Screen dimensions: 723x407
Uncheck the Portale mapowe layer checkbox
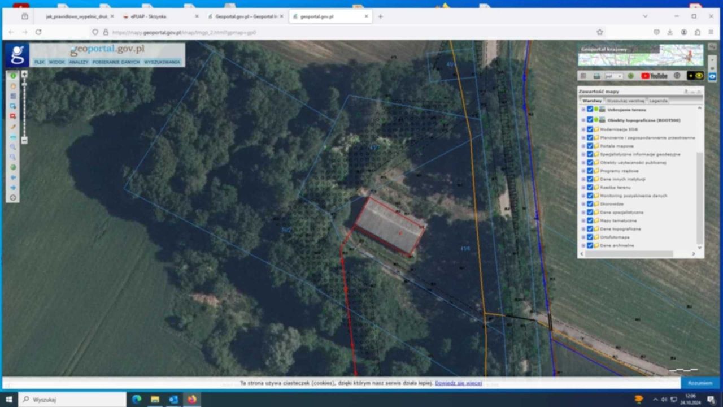(x=590, y=146)
